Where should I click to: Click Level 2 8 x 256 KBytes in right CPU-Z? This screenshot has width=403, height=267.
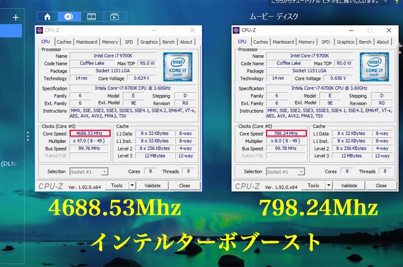pyautogui.click(x=351, y=148)
